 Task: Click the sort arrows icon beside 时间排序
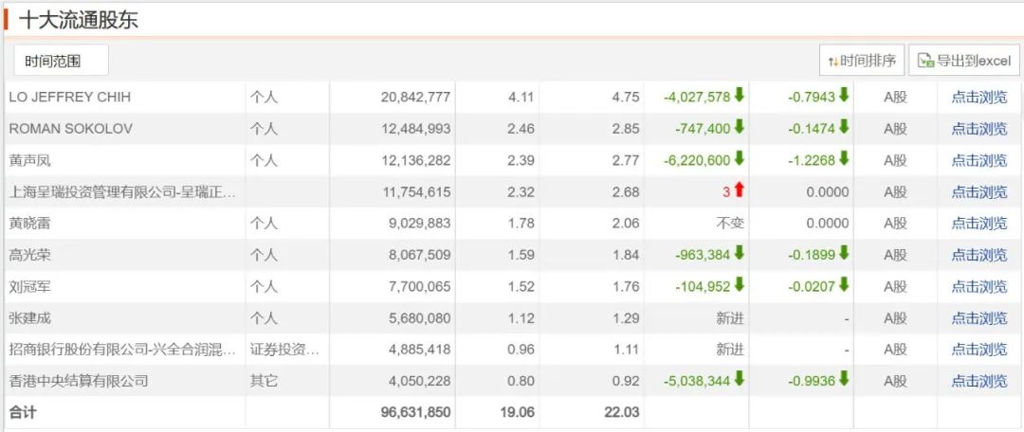click(833, 61)
